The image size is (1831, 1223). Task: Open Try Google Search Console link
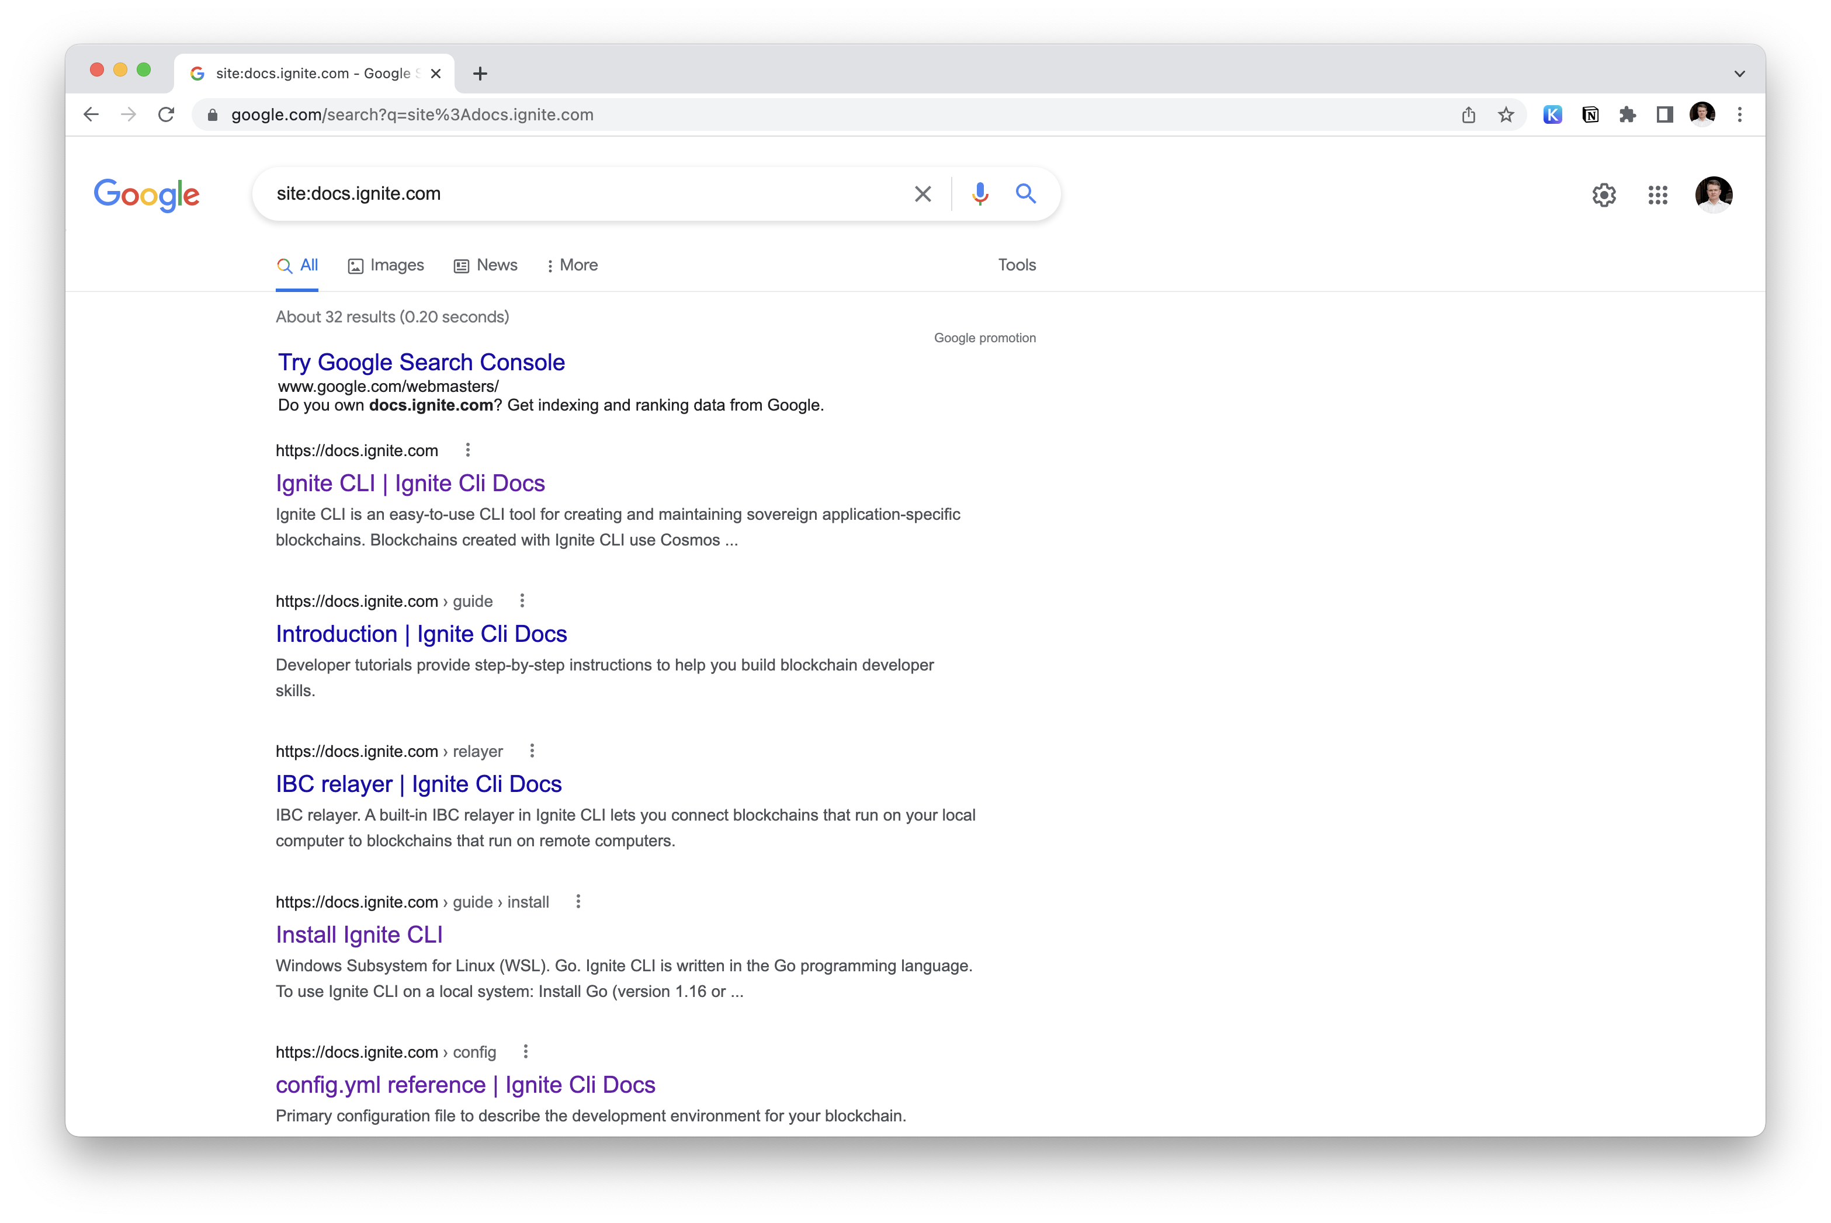(421, 362)
